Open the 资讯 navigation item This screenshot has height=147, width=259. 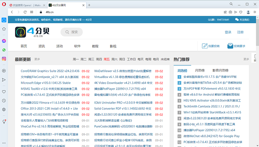click(x=42, y=46)
